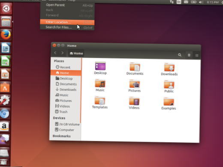Open LibreOffice Writer from the launcher

(6, 48)
